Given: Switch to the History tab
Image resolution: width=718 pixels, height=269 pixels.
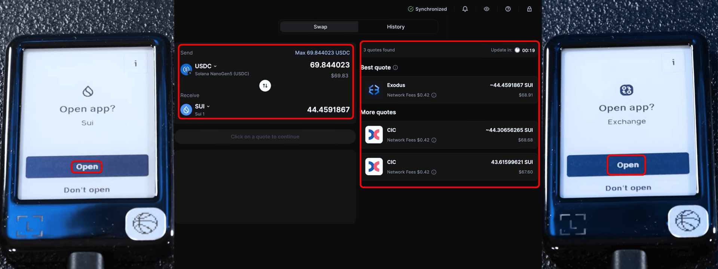Looking at the screenshot, I should point(395,27).
